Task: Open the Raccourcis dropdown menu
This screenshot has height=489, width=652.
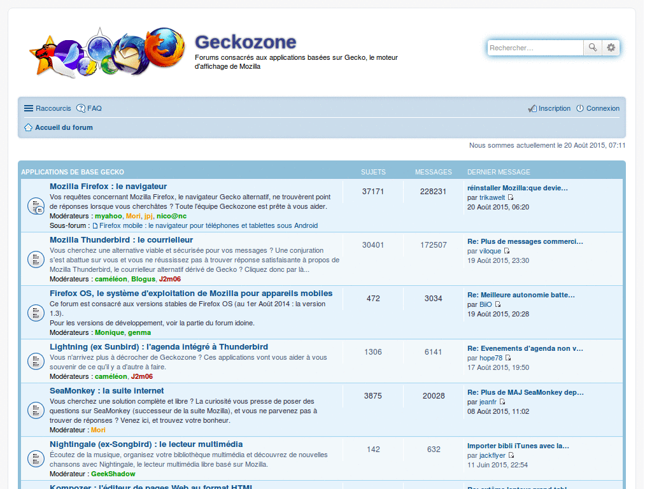Action: click(x=47, y=108)
